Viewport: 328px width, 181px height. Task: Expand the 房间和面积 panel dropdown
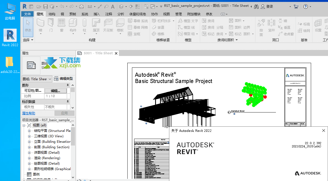click(x=227, y=40)
